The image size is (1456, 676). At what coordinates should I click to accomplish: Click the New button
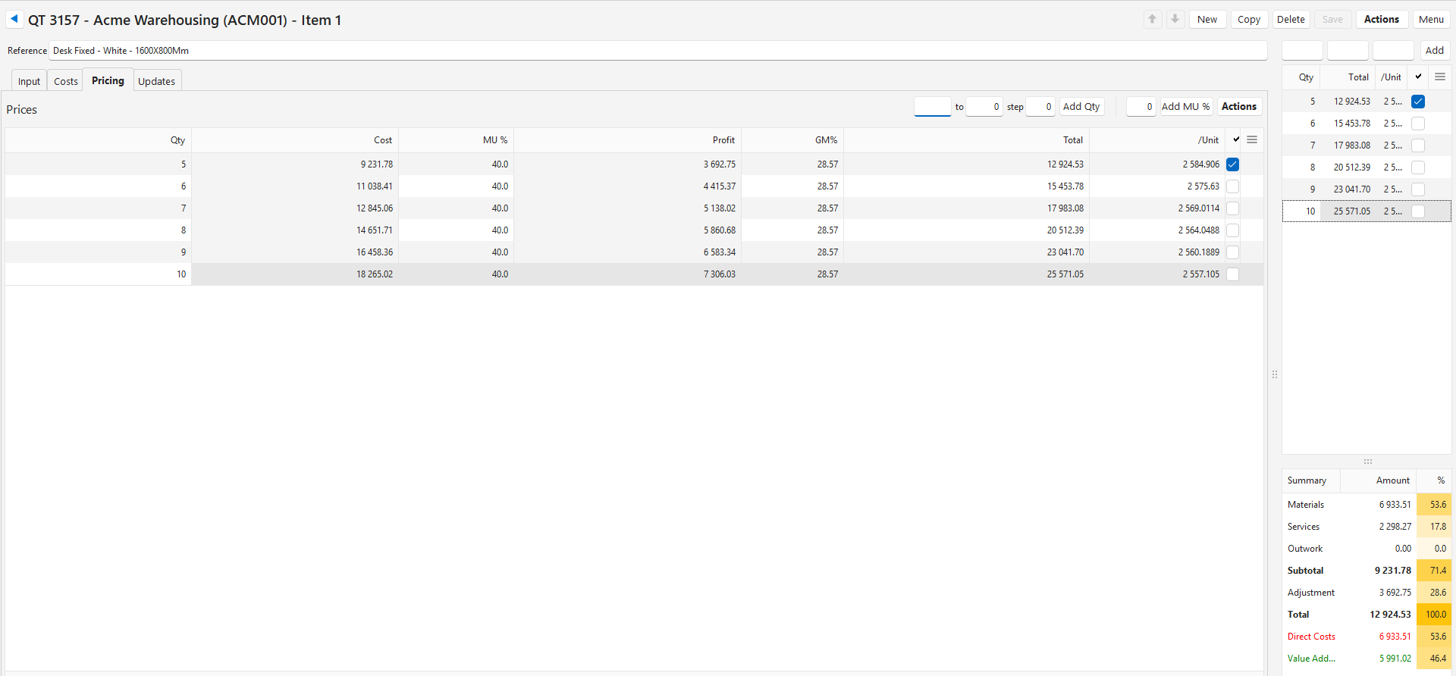point(1207,20)
